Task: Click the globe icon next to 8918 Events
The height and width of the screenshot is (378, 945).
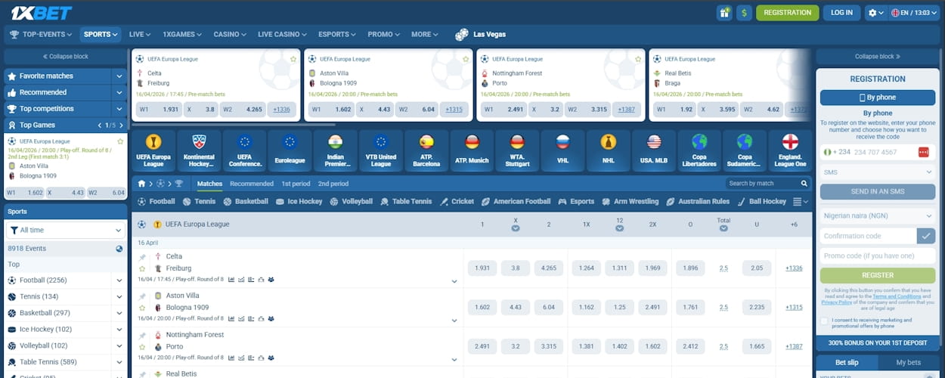Action: (119, 249)
